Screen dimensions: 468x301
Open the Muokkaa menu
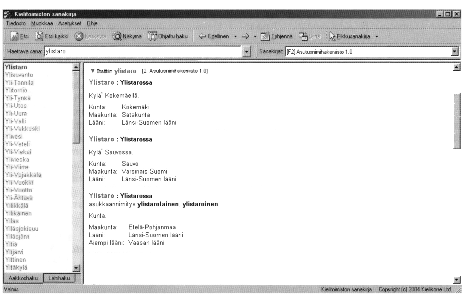click(42, 23)
